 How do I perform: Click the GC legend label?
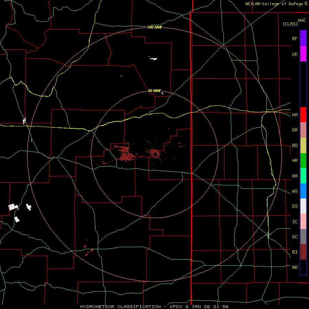pos(295,237)
